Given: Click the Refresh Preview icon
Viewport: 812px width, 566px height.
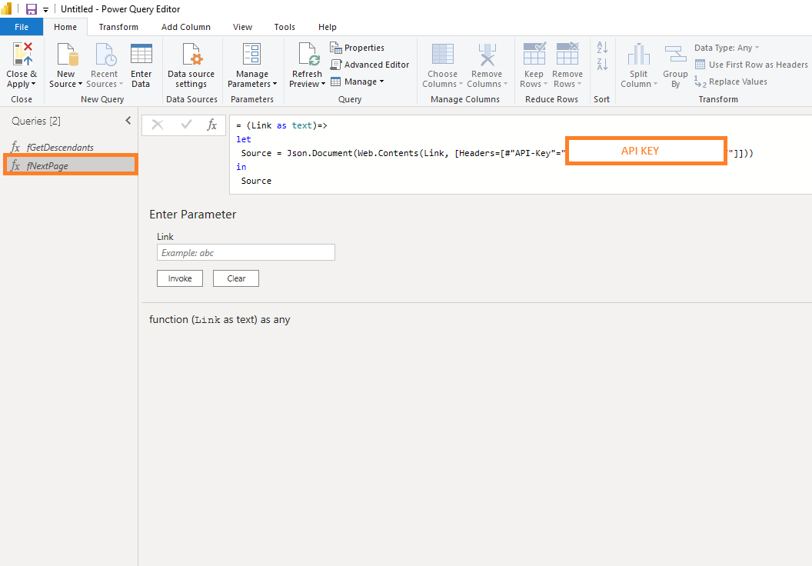Looking at the screenshot, I should point(307,55).
